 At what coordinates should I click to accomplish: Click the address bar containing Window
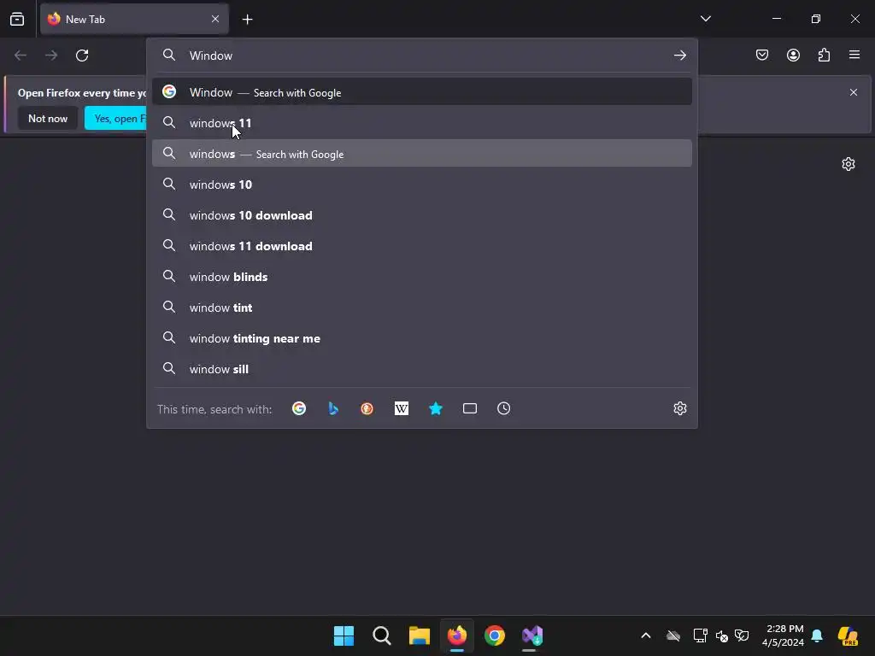click(x=424, y=56)
